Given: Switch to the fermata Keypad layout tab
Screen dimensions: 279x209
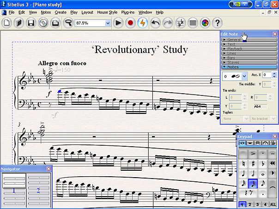Looking at the screenshot, I should click(x=265, y=143).
